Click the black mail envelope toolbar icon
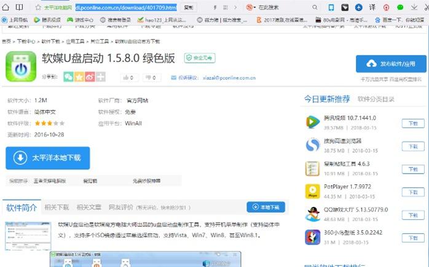The image size is (429, 267). [x=345, y=7]
